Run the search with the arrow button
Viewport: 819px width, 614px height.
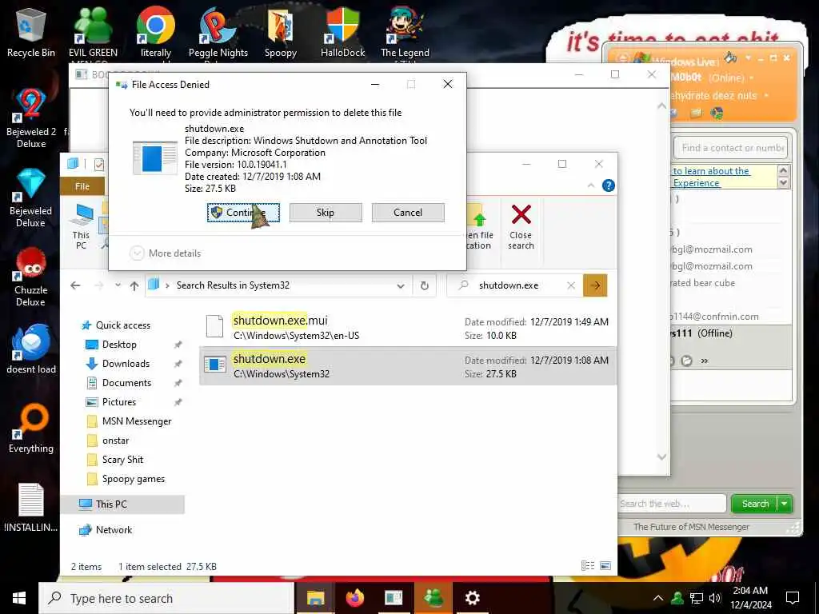point(595,285)
